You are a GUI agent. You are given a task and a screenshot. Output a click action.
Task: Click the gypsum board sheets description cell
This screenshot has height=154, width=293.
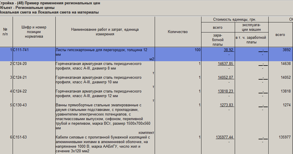[105, 54]
